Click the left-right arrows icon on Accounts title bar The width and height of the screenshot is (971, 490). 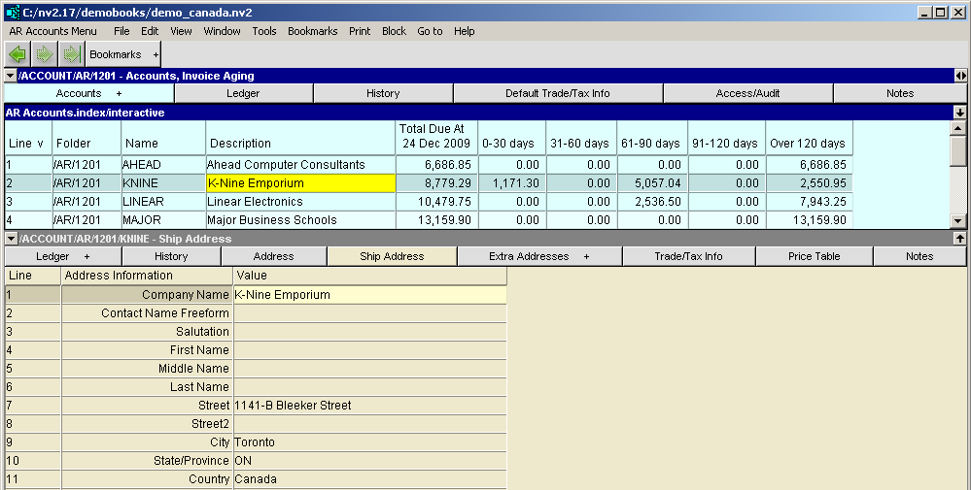[960, 76]
